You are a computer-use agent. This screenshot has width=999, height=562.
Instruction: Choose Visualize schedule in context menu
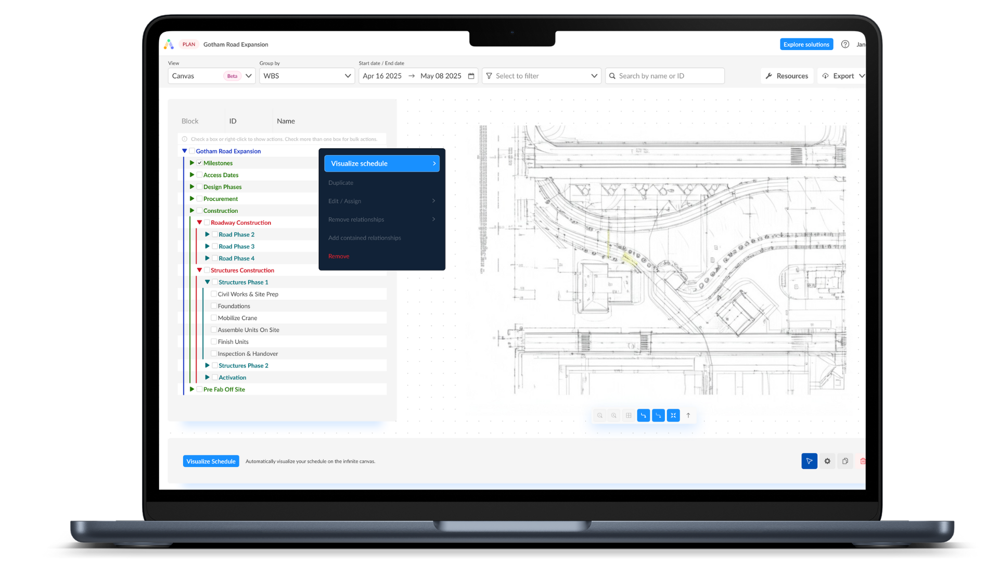tap(381, 163)
